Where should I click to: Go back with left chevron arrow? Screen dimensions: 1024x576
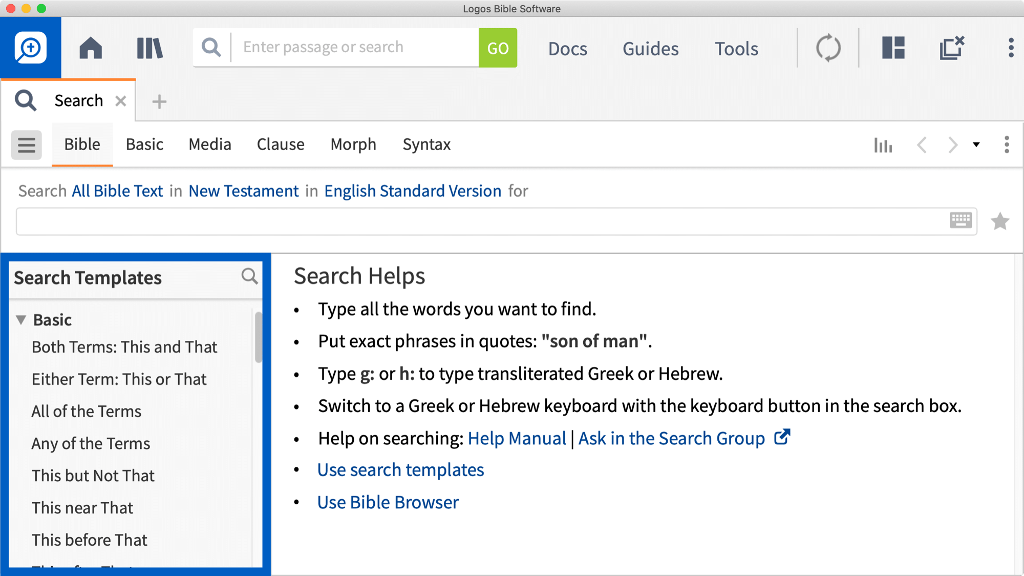(x=922, y=145)
